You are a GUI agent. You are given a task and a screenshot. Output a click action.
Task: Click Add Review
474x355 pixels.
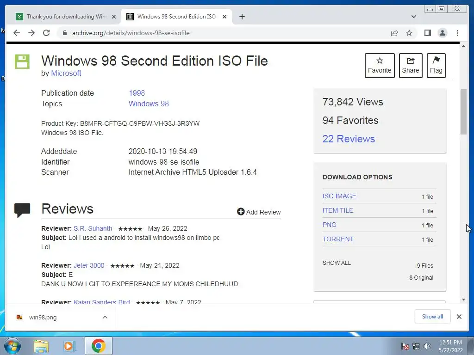point(259,212)
